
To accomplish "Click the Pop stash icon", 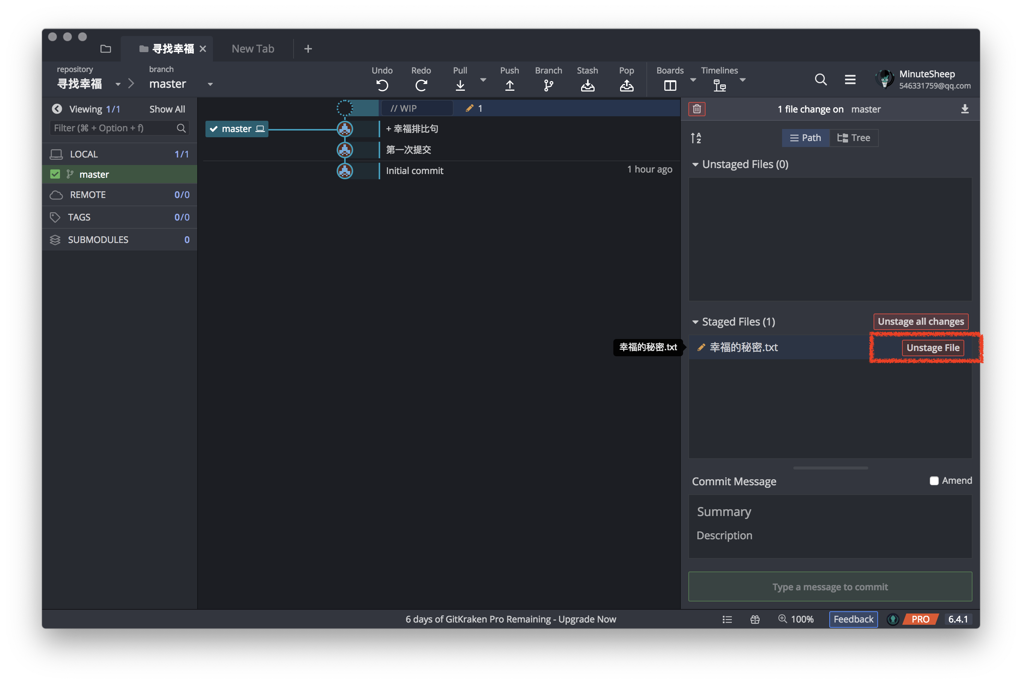I will pos(626,85).
